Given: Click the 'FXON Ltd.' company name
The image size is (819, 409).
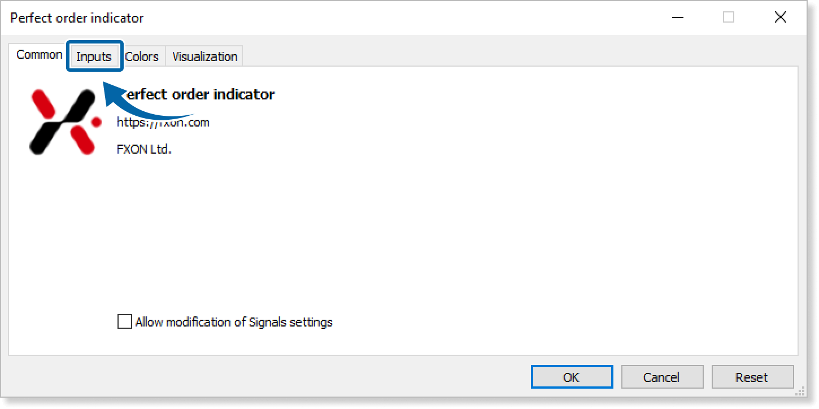Looking at the screenshot, I should pos(143,150).
